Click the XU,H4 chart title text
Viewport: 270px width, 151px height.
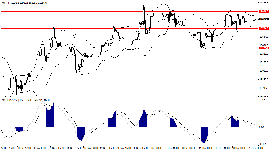click(x=5, y=3)
